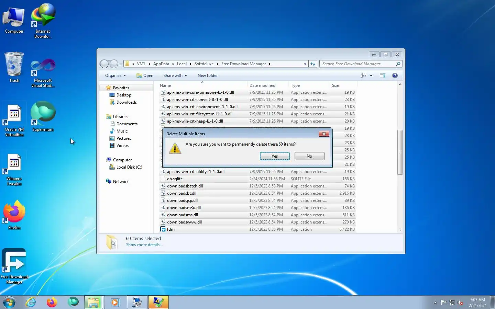Screen dimensions: 495x309
Task: Select Winaero Tweaker desktop shortcut
Action: click(x=14, y=170)
